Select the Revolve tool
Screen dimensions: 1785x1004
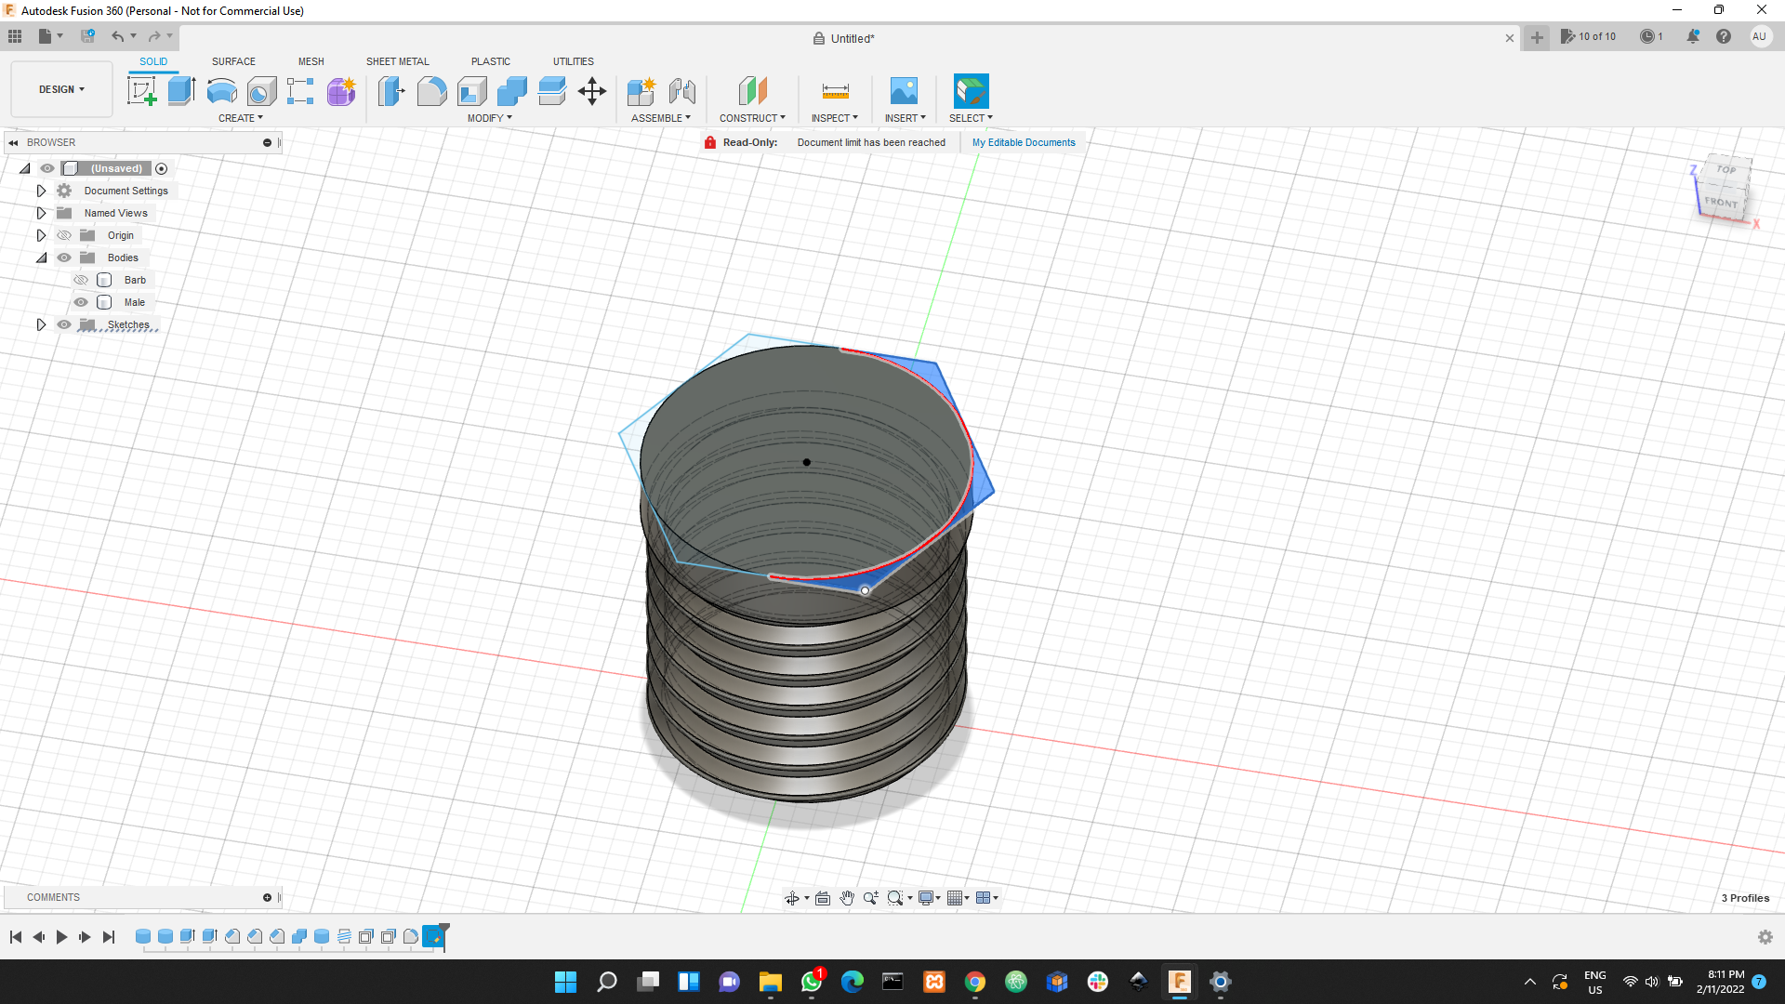pyautogui.click(x=220, y=89)
